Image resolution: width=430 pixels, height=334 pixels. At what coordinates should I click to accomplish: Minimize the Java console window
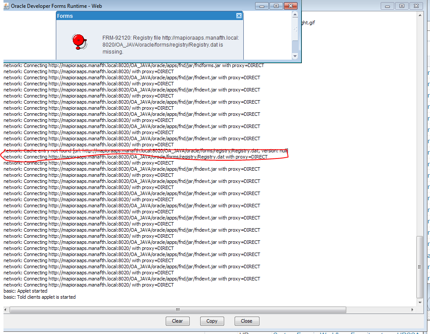click(x=387, y=6)
